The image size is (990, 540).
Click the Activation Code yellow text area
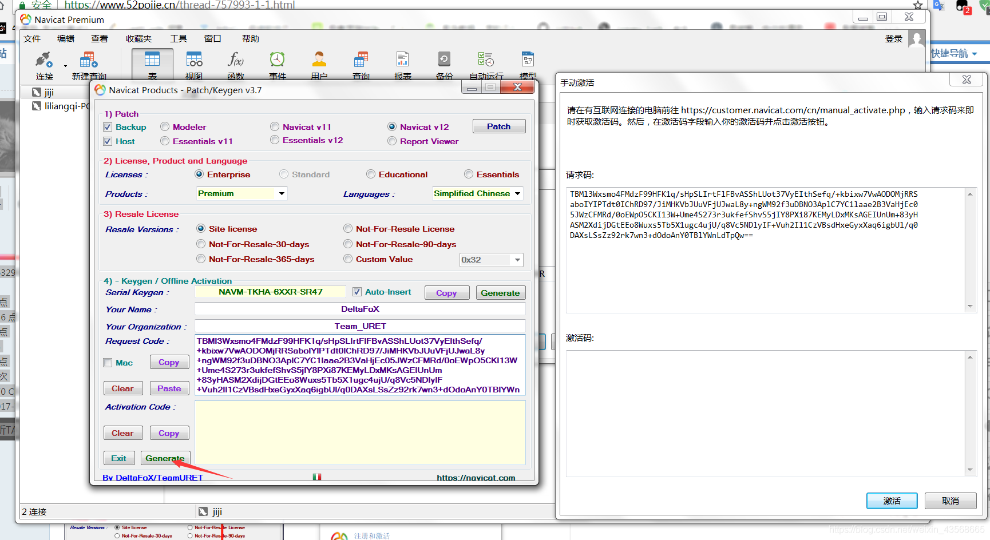(x=361, y=432)
